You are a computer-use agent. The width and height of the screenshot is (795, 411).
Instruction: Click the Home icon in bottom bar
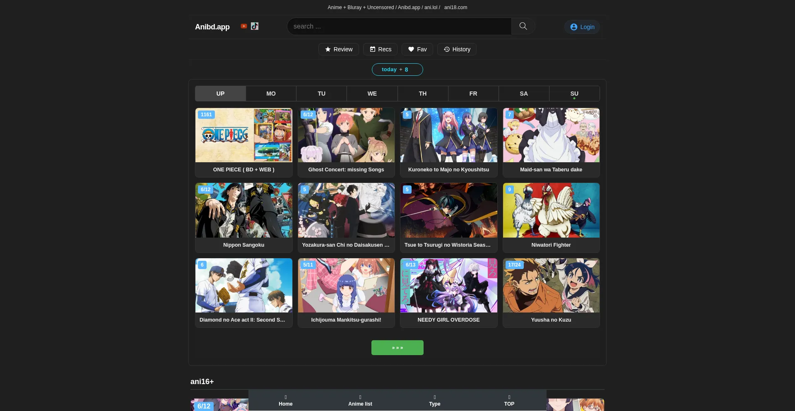286,397
